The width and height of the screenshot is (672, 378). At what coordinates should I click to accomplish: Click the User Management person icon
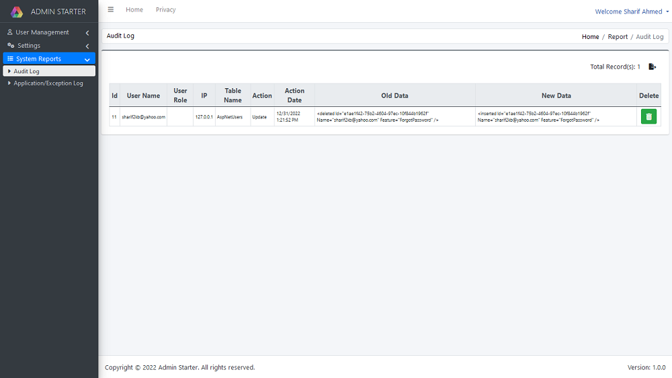tap(10, 32)
